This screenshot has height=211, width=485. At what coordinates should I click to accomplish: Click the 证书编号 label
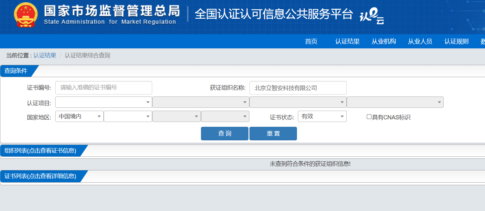point(39,88)
